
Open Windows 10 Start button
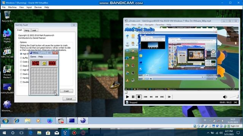(4, 133)
